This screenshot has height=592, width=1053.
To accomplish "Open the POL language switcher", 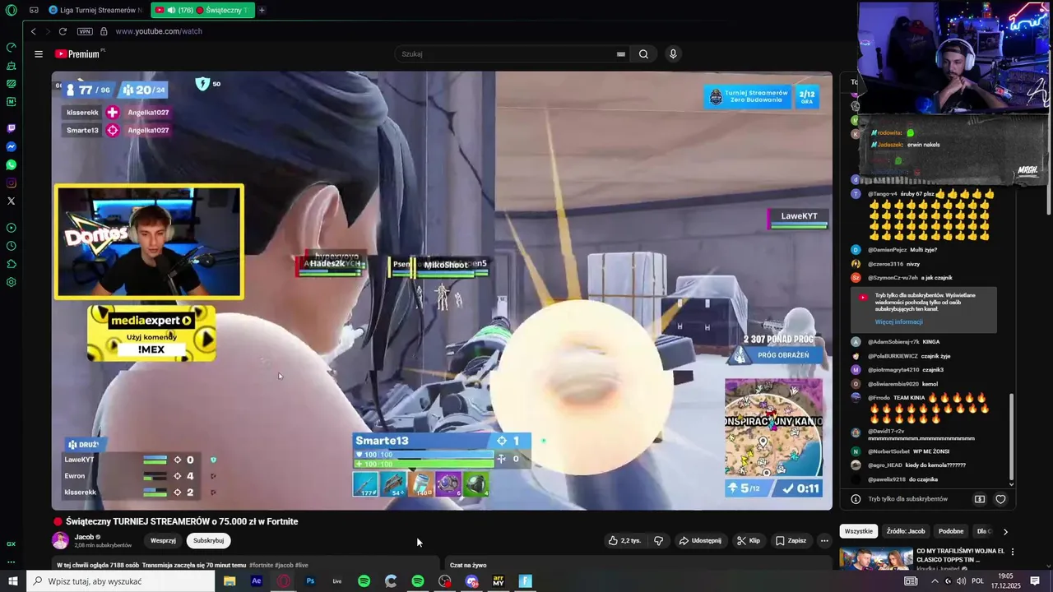I will click(978, 581).
